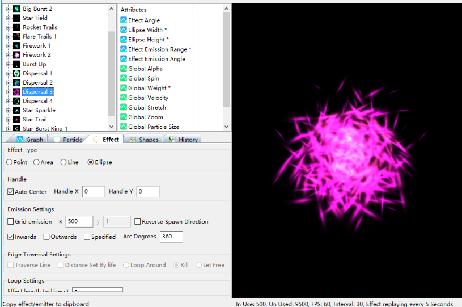
Task: Click the Handle Y input field
Action: click(148, 191)
